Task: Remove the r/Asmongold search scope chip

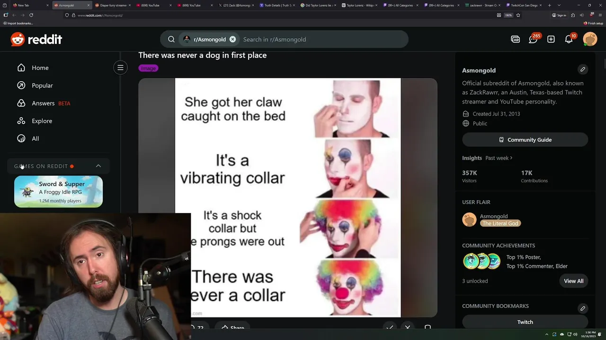Action: 232,39
